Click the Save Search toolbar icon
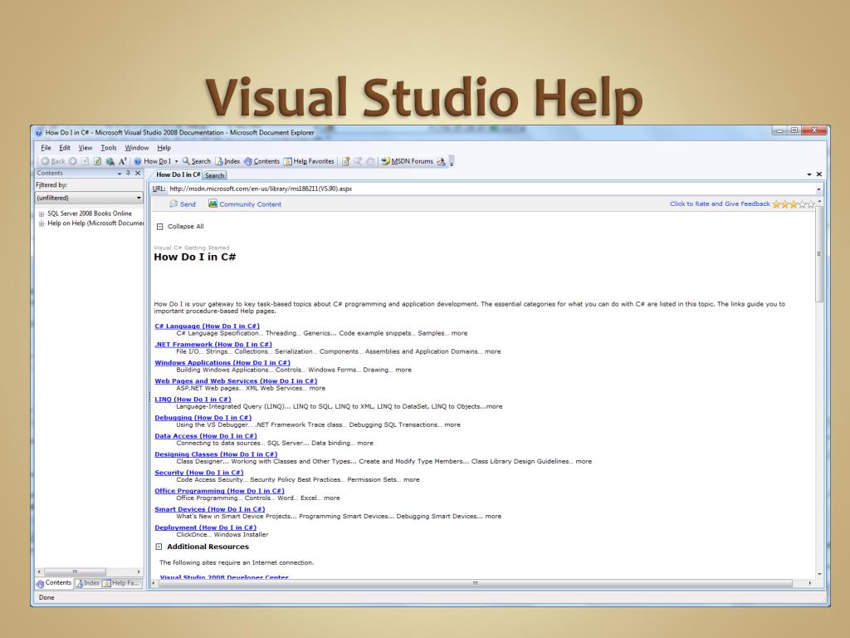This screenshot has width=850, height=638. [358, 161]
